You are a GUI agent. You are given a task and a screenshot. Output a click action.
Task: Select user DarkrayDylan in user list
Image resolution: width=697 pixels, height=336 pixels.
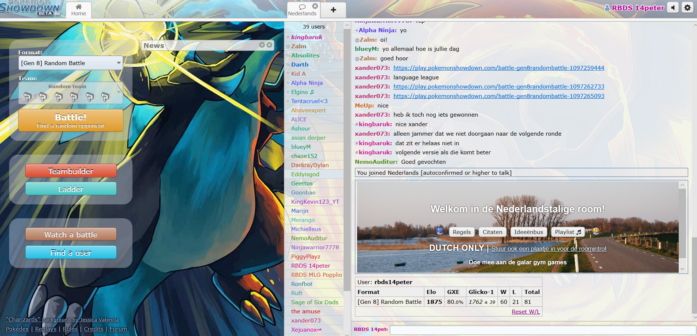click(314, 165)
